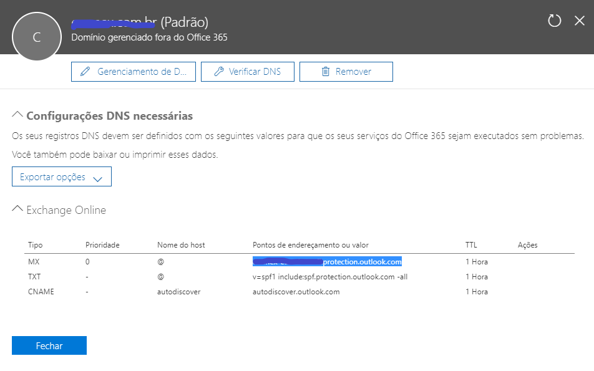Click the Remover button
Viewport: 594px width, 371px height.
pos(346,72)
